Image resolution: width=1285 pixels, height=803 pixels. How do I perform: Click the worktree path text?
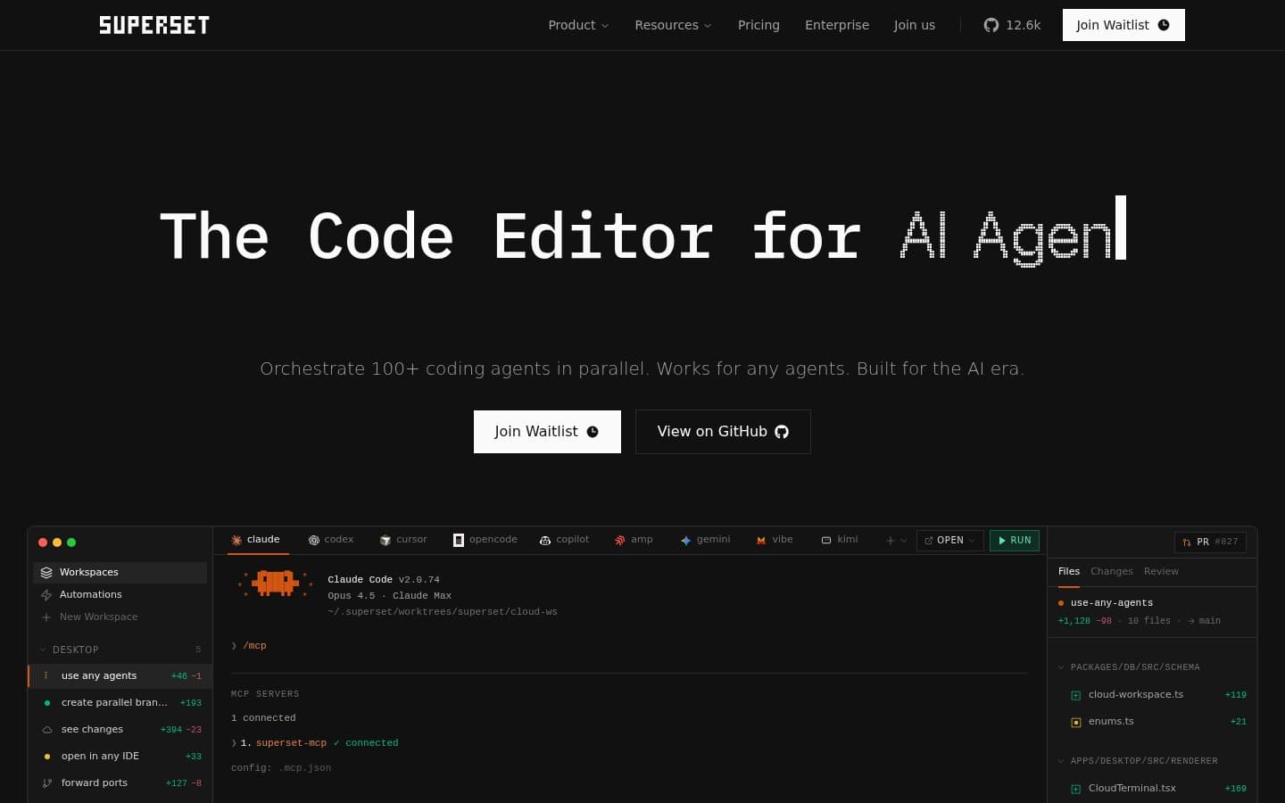443,612
